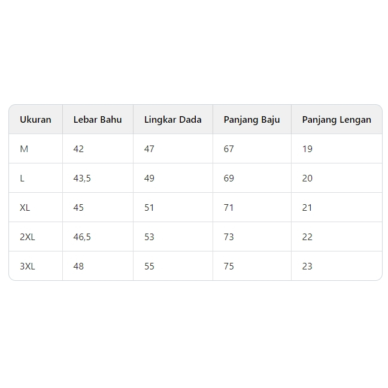Click the Lebar Bahu column header
The height and width of the screenshot is (388, 388).
coord(98,119)
